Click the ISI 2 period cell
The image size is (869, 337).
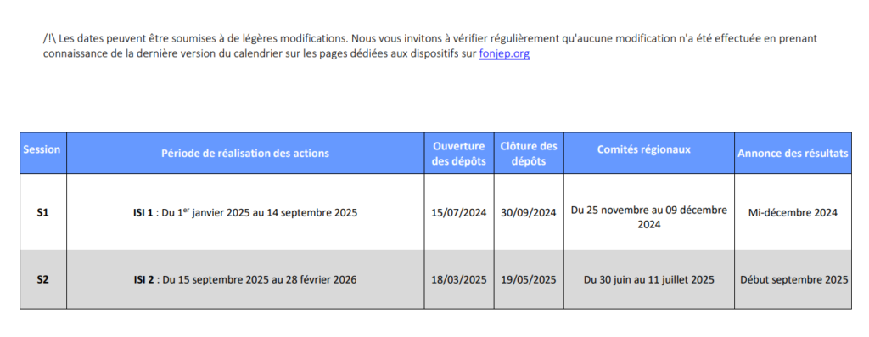(x=245, y=280)
